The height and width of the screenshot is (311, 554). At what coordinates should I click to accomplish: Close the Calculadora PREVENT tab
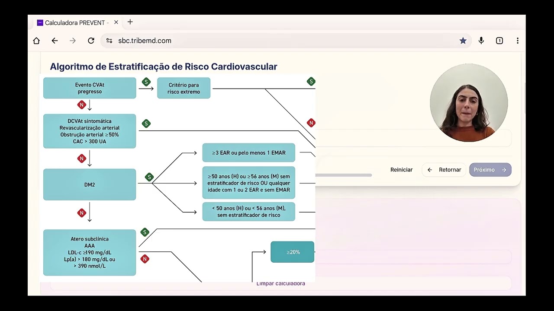tap(116, 22)
